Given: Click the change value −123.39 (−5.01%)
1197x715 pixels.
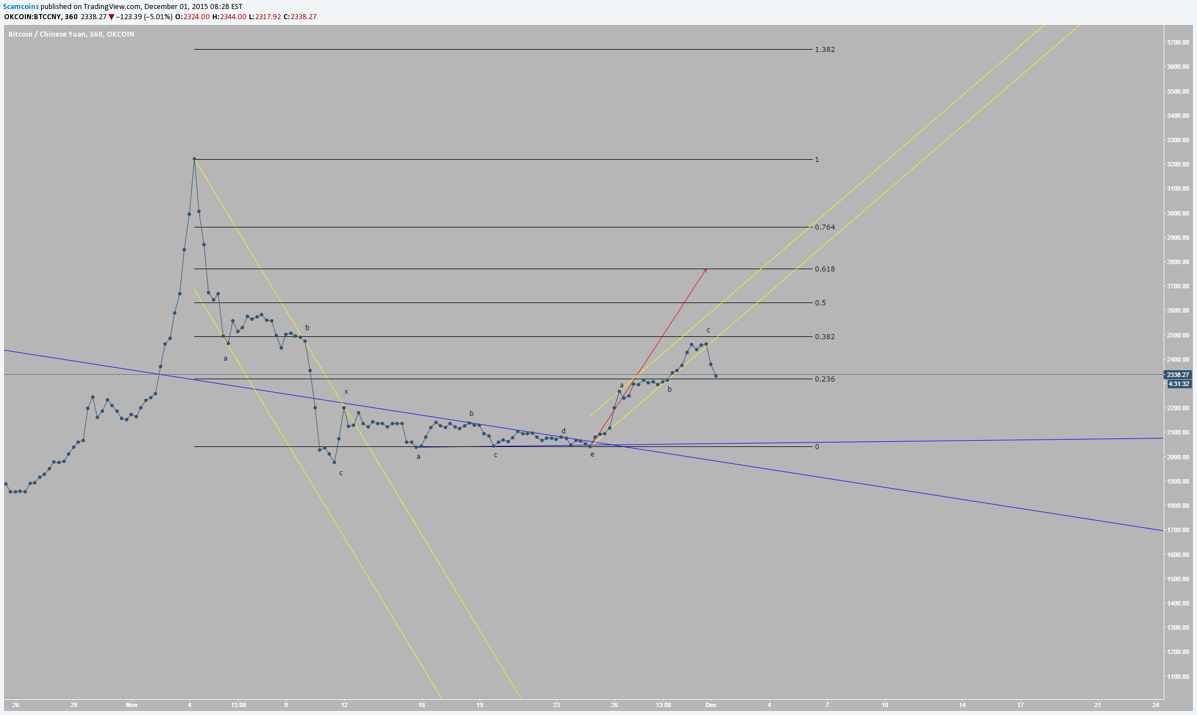Looking at the screenshot, I should (x=144, y=17).
